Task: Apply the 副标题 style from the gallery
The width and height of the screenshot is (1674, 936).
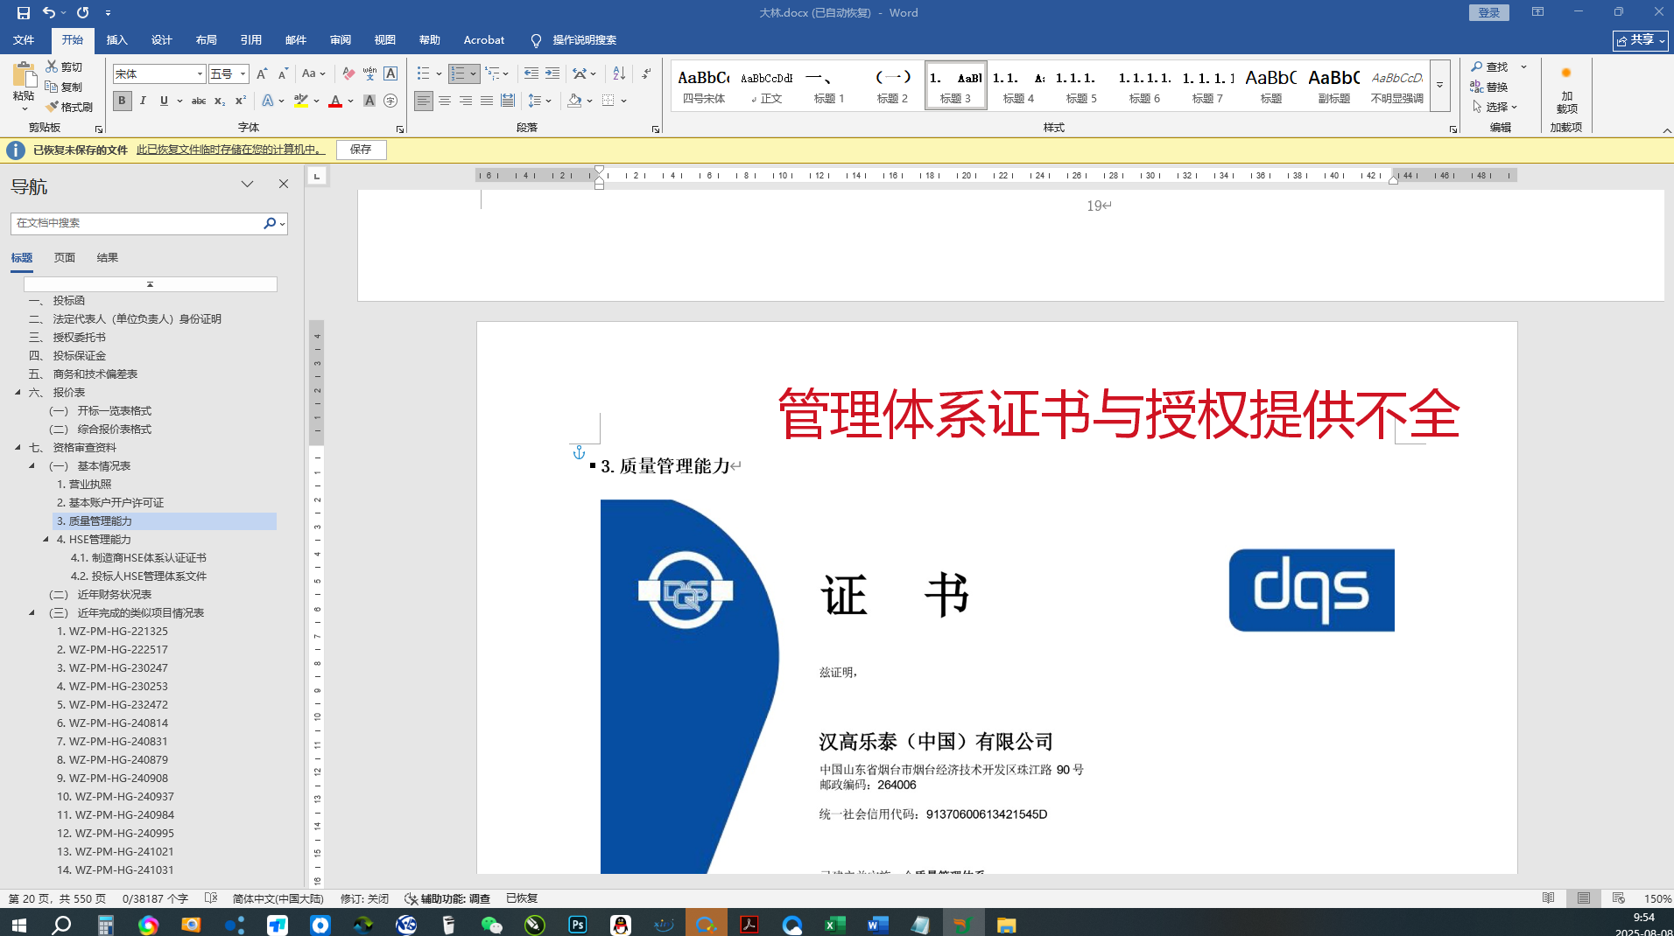Action: (x=1333, y=86)
